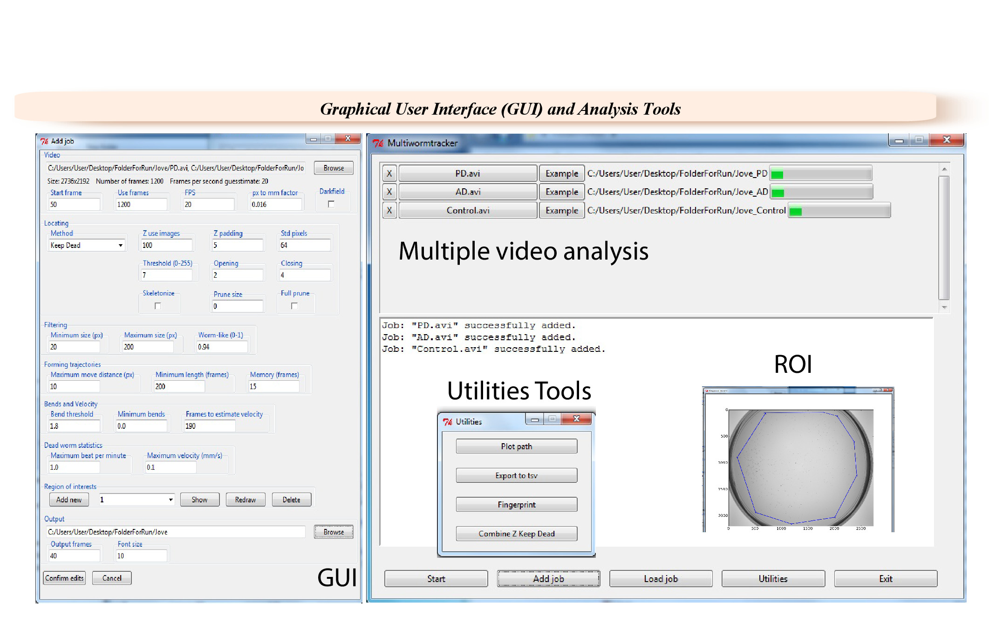Remove the AD.avi job with X button
Screen dimensions: 989x631
tap(389, 192)
